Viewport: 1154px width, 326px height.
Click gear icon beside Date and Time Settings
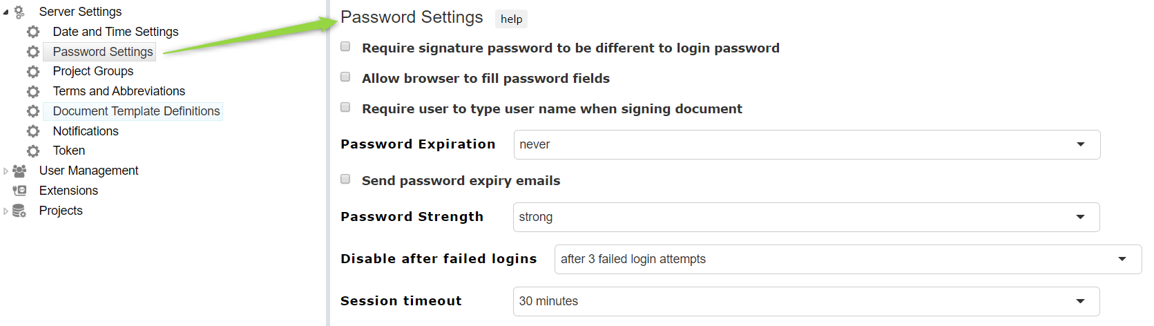tap(33, 32)
